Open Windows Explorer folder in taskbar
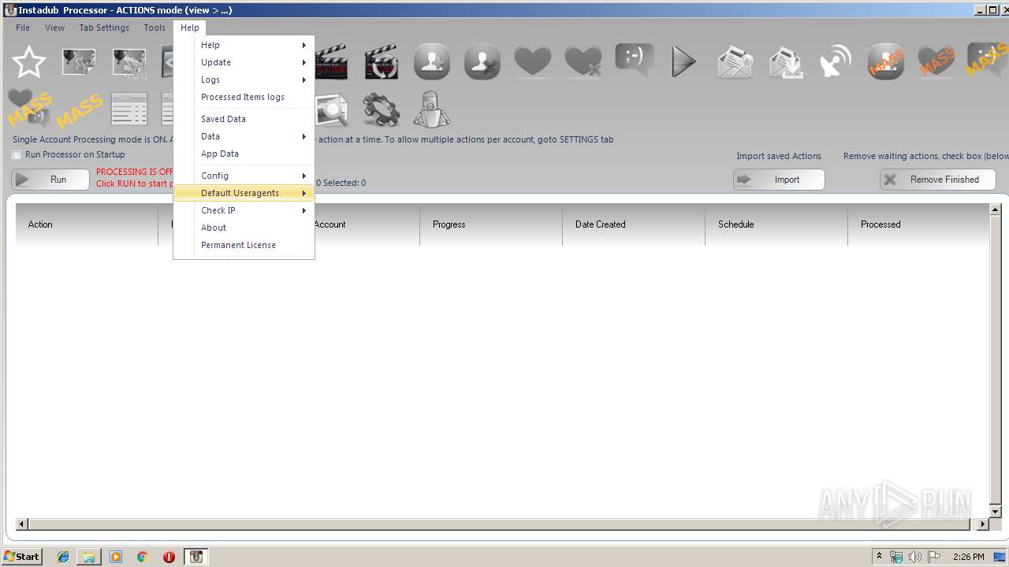Viewport: 1009px width, 567px height. pyautogui.click(x=89, y=557)
